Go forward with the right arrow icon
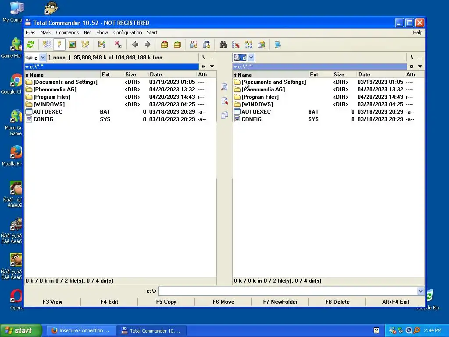Viewport: 449px width, 337px height. [147, 44]
